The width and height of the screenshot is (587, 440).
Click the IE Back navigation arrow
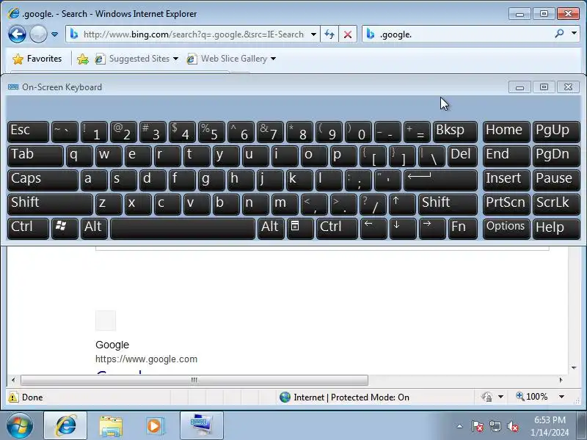click(17, 34)
